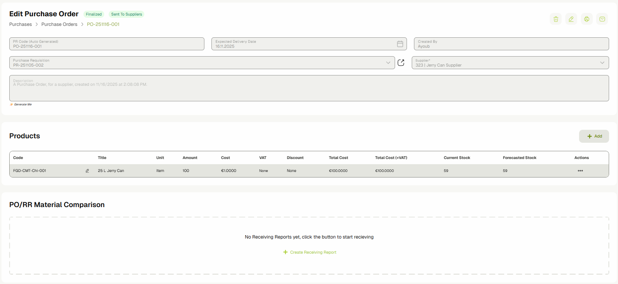Click the edit pencil icon in header
Viewport: 618px width, 284px height.
(x=571, y=19)
